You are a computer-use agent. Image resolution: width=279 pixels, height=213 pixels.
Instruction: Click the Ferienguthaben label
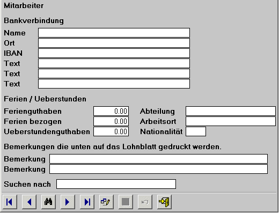tap(33, 112)
